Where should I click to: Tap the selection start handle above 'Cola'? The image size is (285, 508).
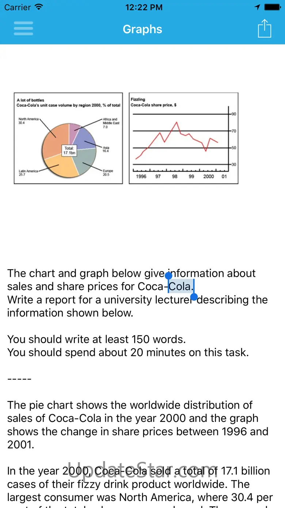coord(168,275)
